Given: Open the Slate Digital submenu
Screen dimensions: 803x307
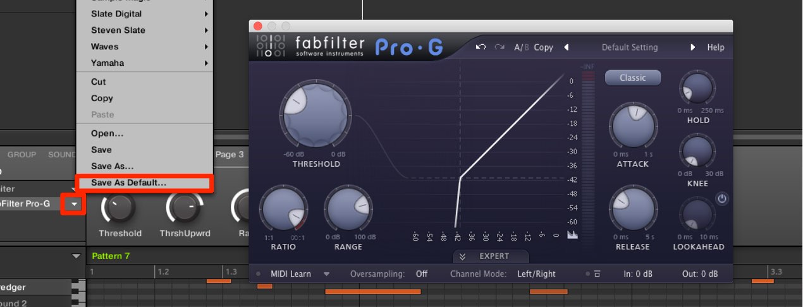Looking at the screenshot, I should pyautogui.click(x=144, y=14).
